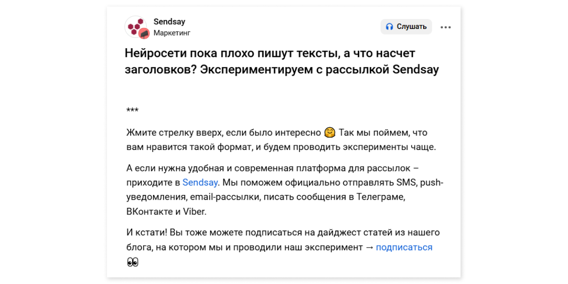Click the small Маркетинг badge on the avatar
Screen dimensions: 568x284
coord(144,33)
